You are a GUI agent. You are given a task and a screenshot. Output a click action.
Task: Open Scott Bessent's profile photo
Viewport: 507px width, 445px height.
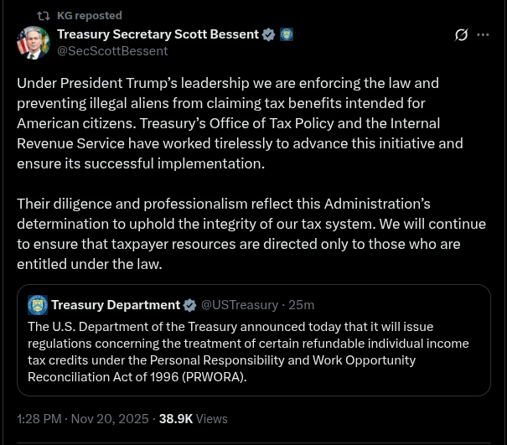(34, 43)
